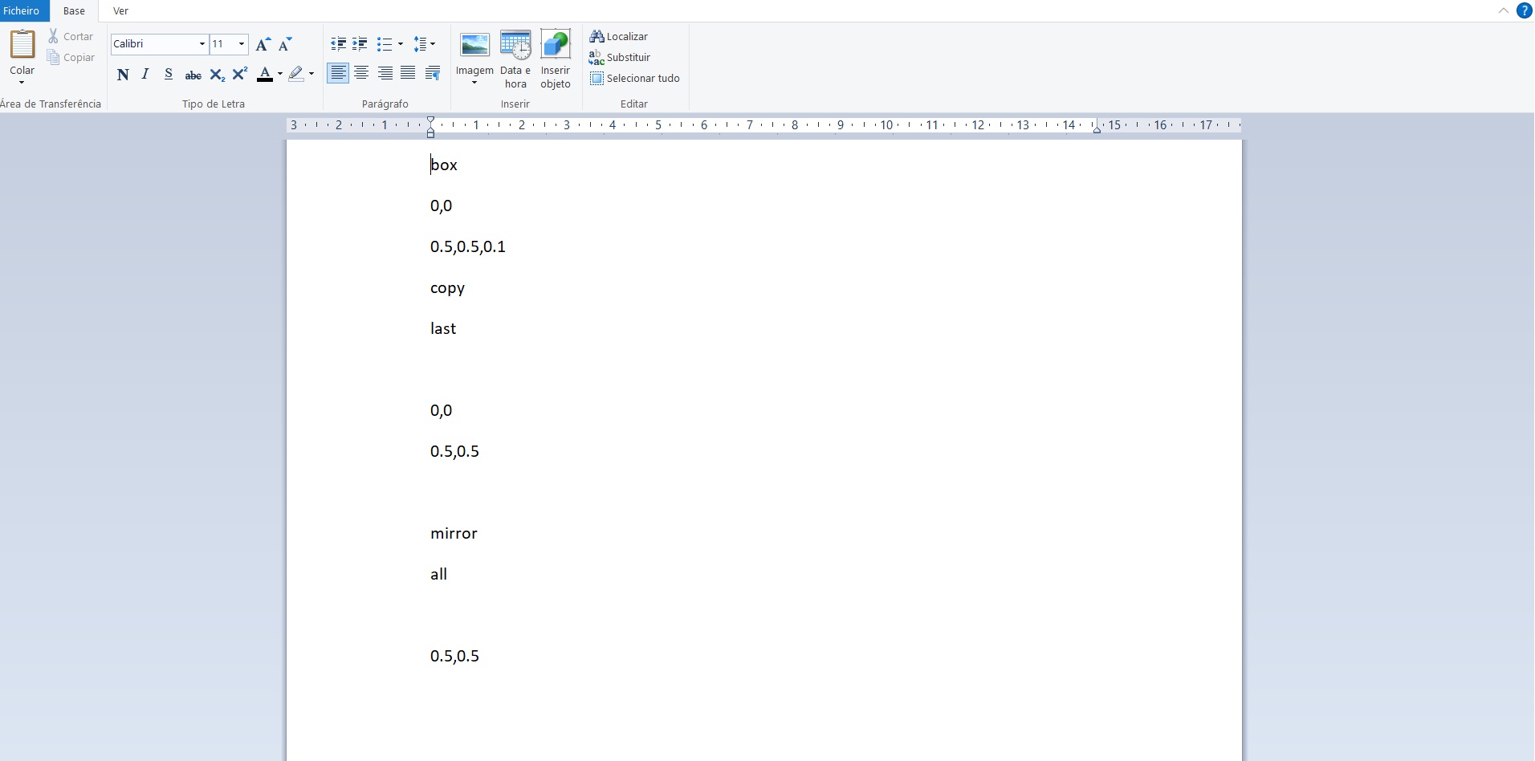
Task: Open the Imagem dropdown arrow
Action: [474, 83]
